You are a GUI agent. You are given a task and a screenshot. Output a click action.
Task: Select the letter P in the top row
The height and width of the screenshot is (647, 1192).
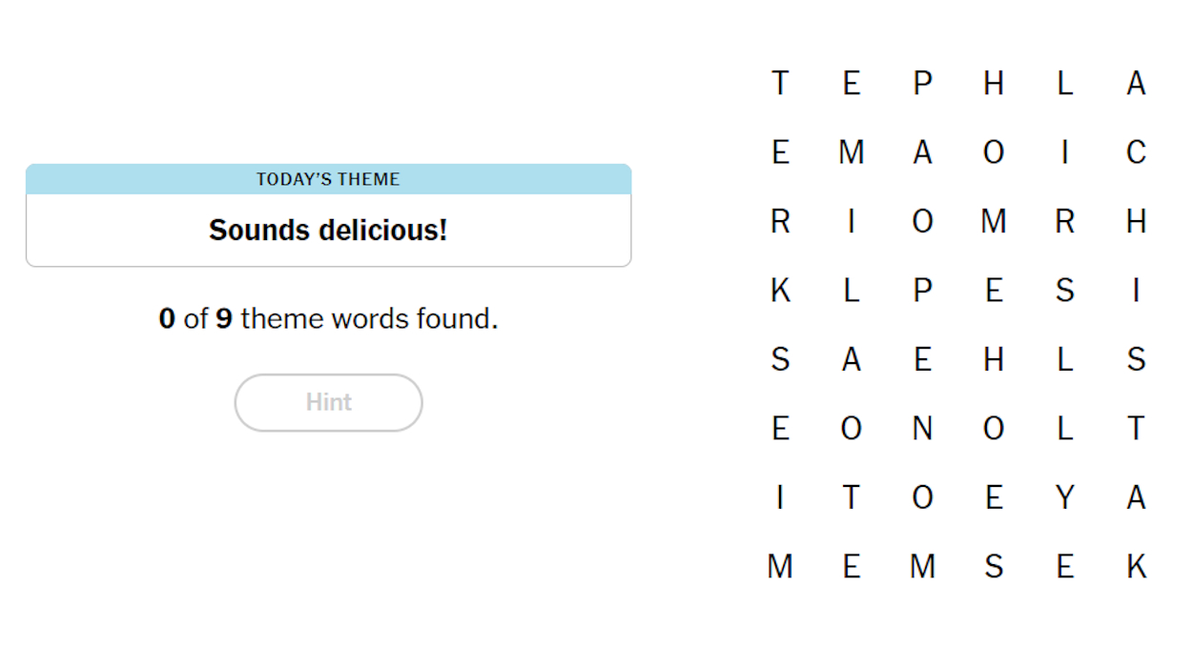(x=923, y=83)
